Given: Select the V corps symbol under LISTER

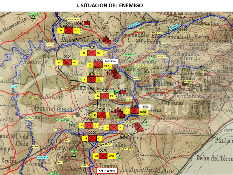Looking at the screenshot, I should [x=135, y=111].
